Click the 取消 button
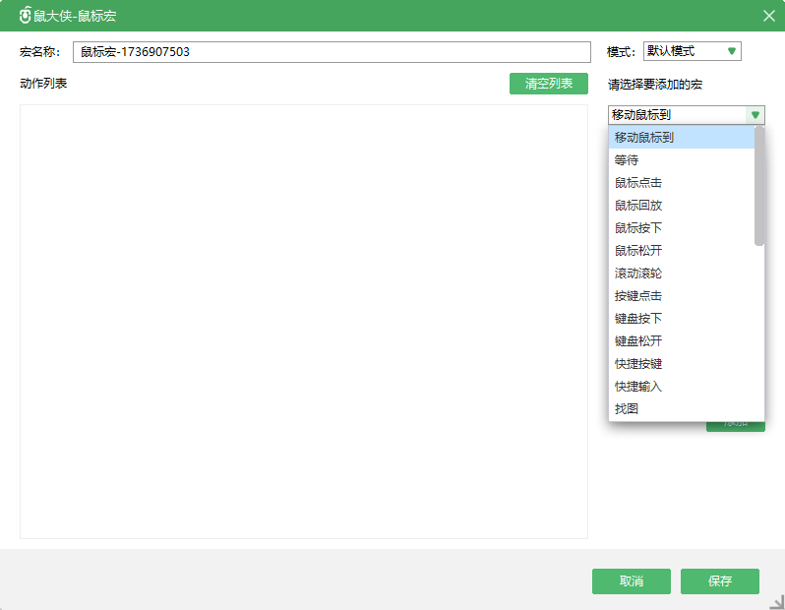Image resolution: width=785 pixels, height=610 pixels. [631, 581]
